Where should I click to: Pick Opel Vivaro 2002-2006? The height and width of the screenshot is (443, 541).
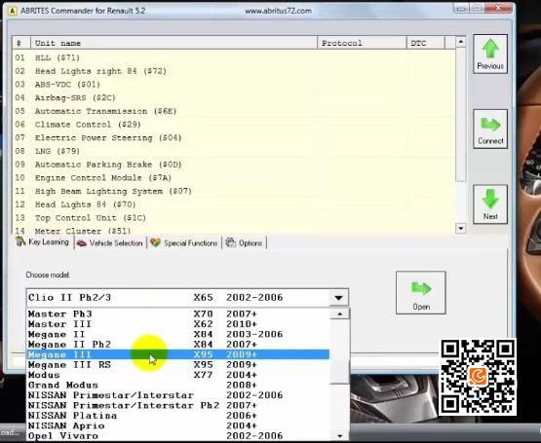(178, 436)
